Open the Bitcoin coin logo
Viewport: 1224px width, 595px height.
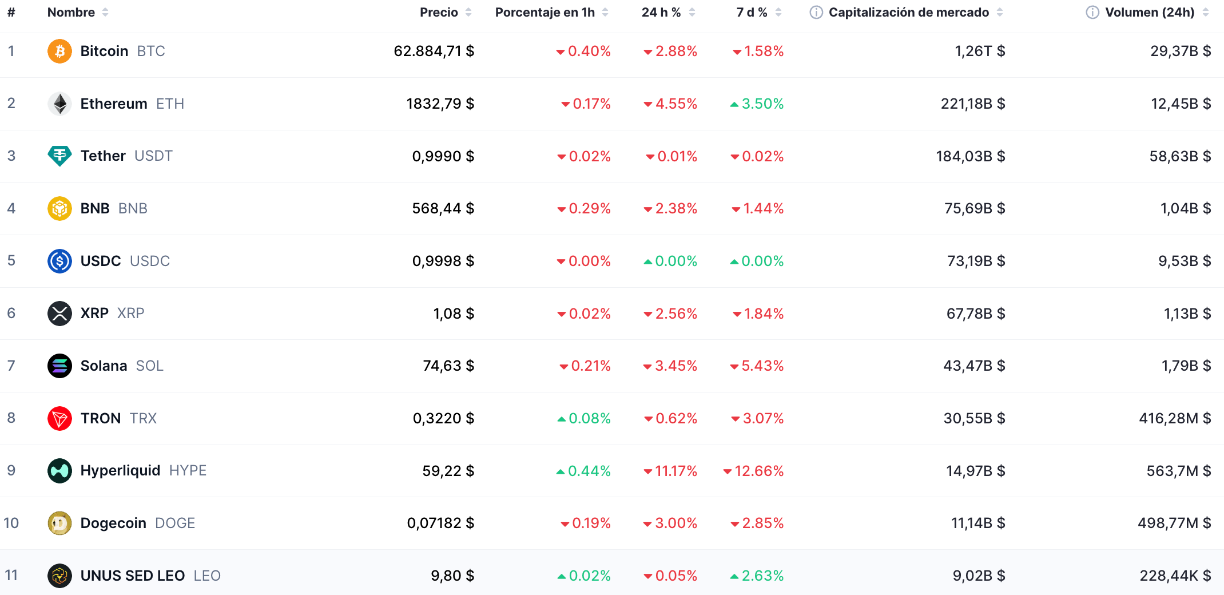[59, 51]
